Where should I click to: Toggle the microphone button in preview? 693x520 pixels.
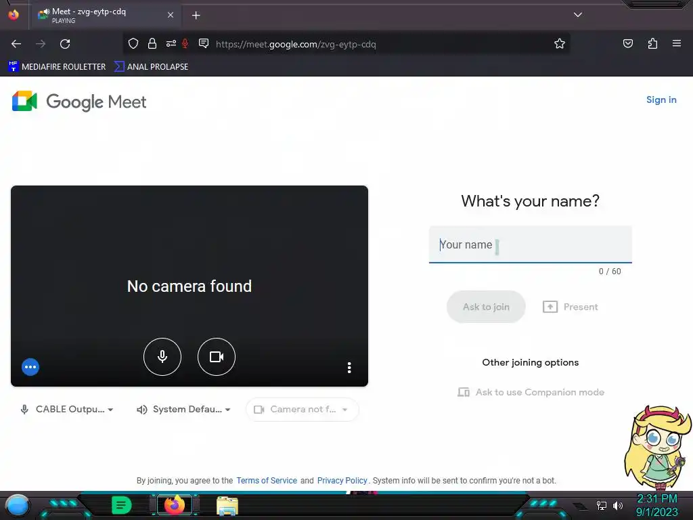tap(162, 356)
